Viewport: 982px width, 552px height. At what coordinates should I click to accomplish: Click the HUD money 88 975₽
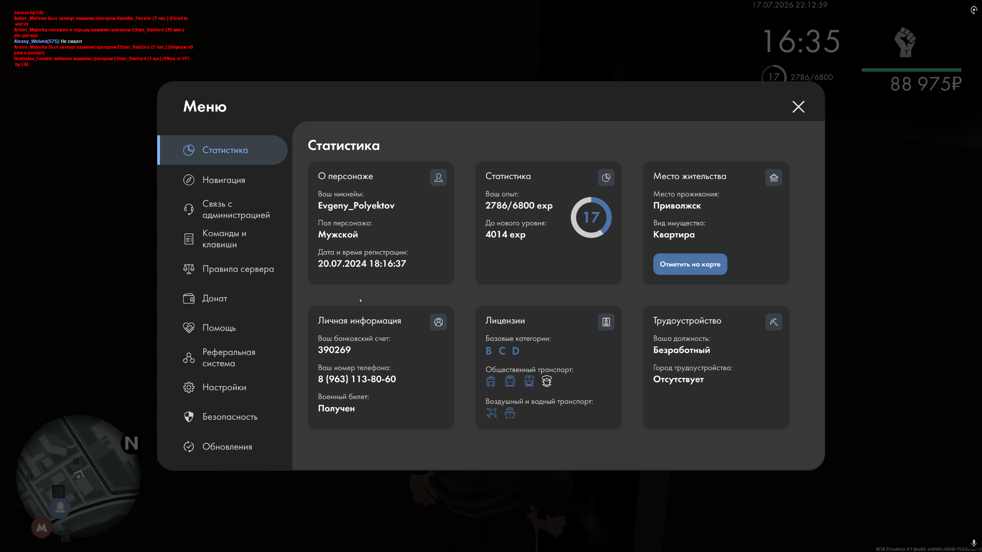(926, 84)
